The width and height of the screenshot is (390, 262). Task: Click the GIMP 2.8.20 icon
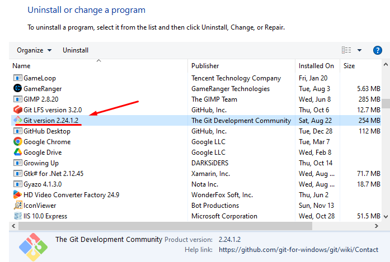click(x=17, y=99)
